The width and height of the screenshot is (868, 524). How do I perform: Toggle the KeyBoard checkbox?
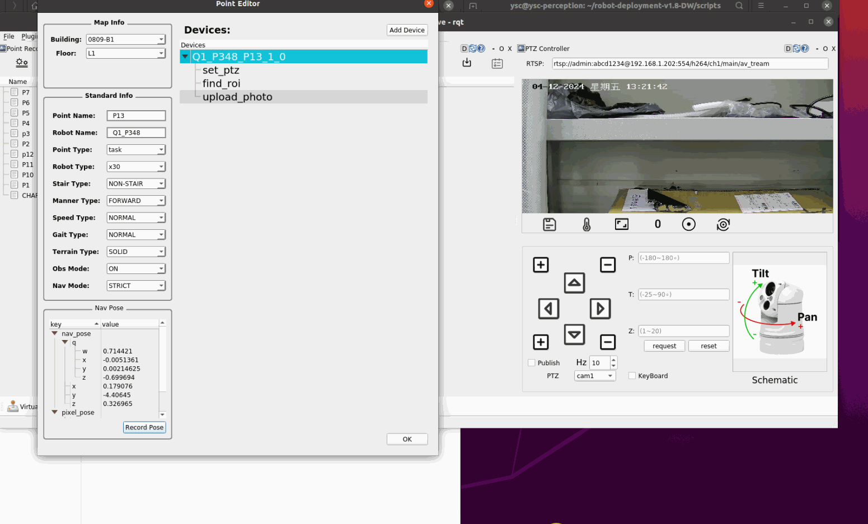(x=632, y=376)
